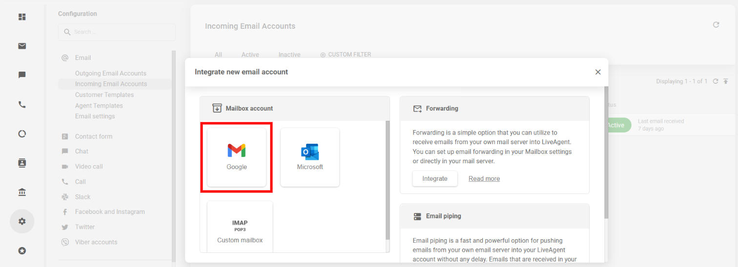
Task: Close the Integrate new email account dialog
Action: point(598,72)
